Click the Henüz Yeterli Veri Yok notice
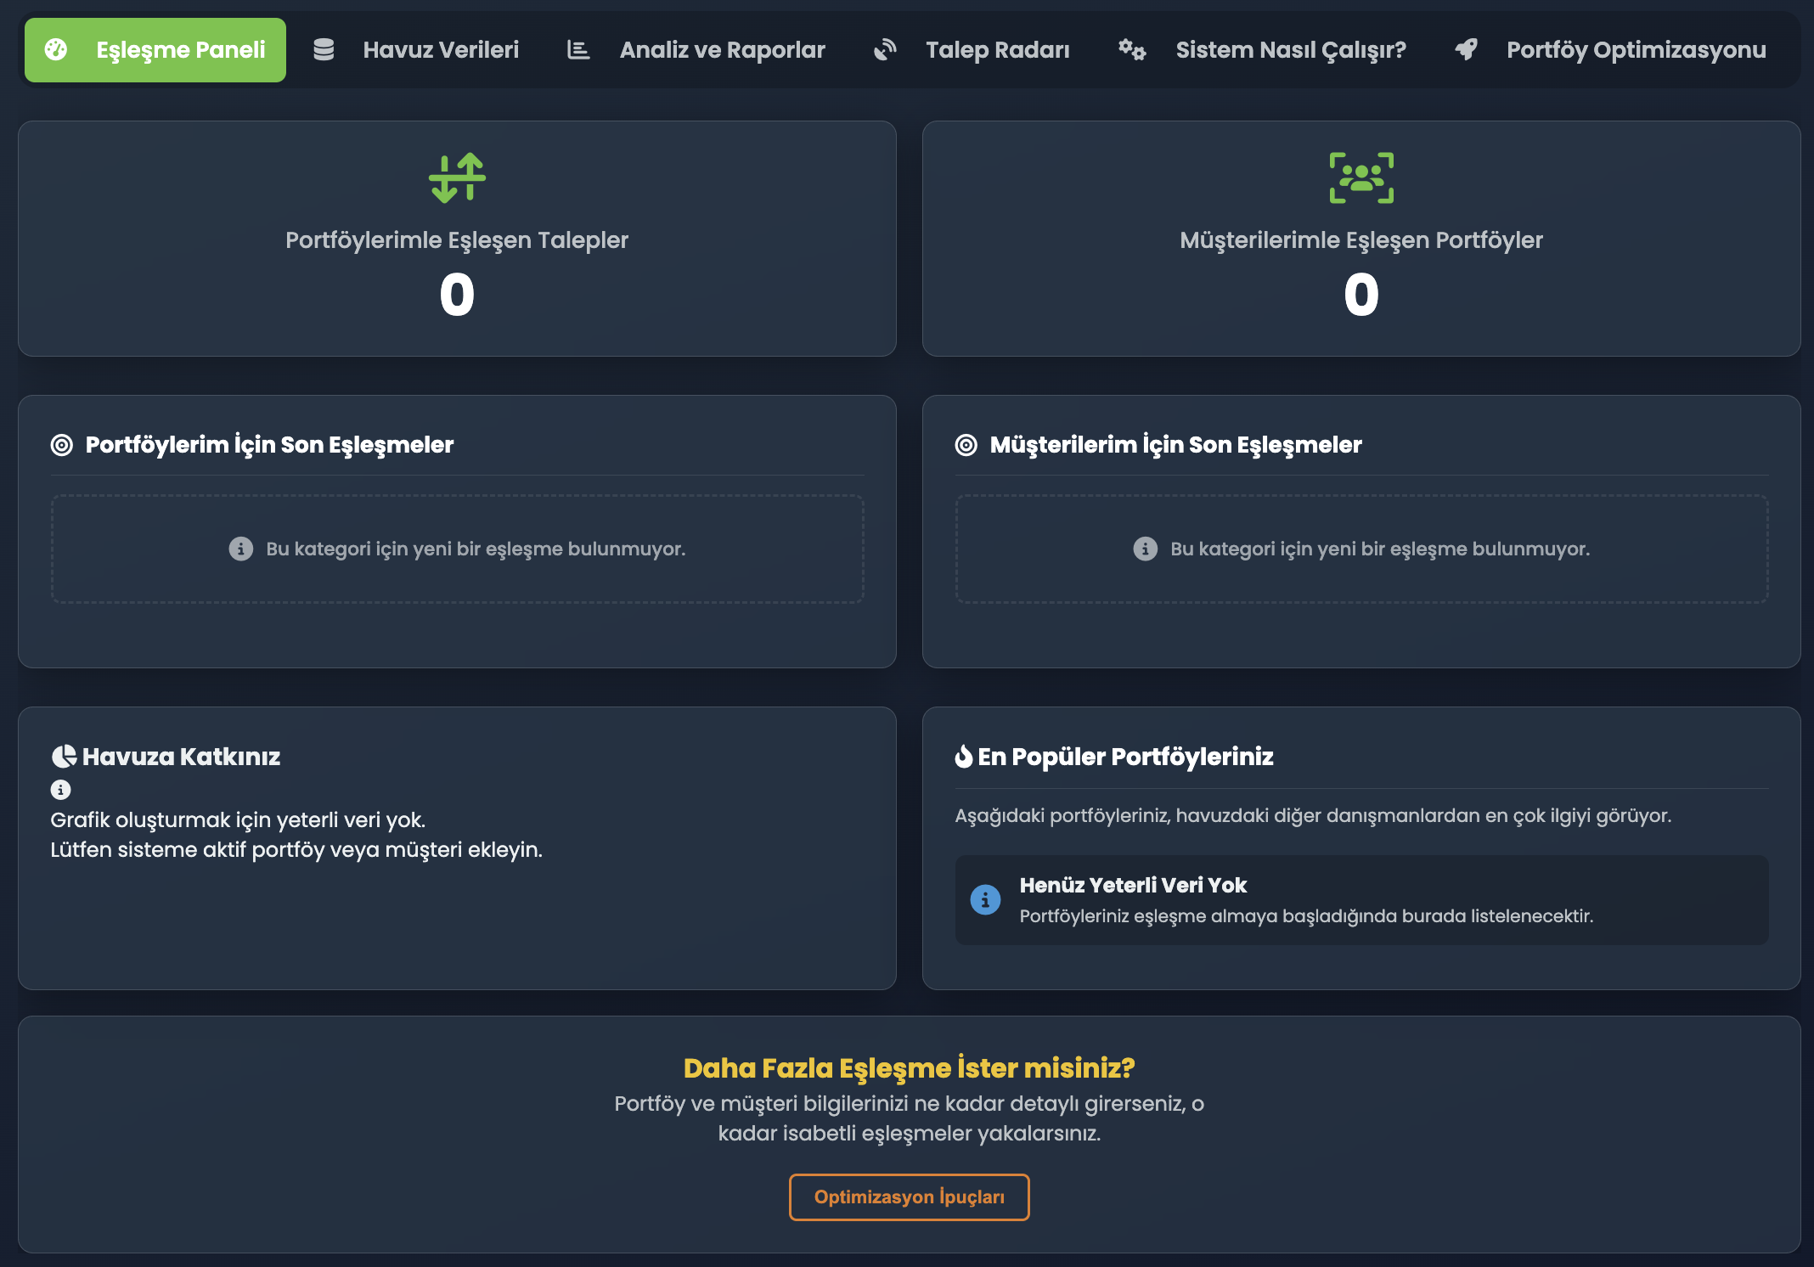This screenshot has height=1267, width=1814. coord(1360,900)
